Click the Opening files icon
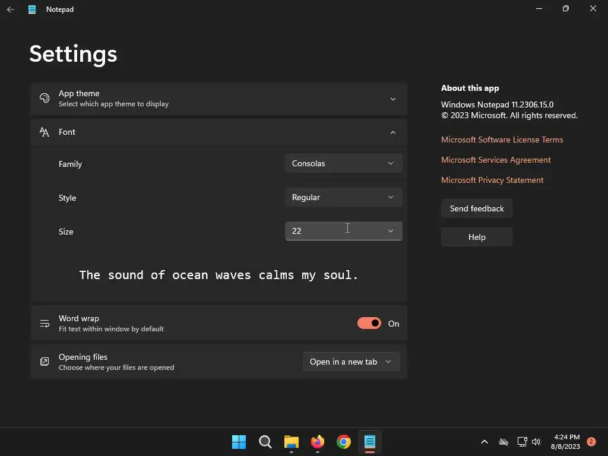This screenshot has height=456, width=608. click(x=45, y=362)
